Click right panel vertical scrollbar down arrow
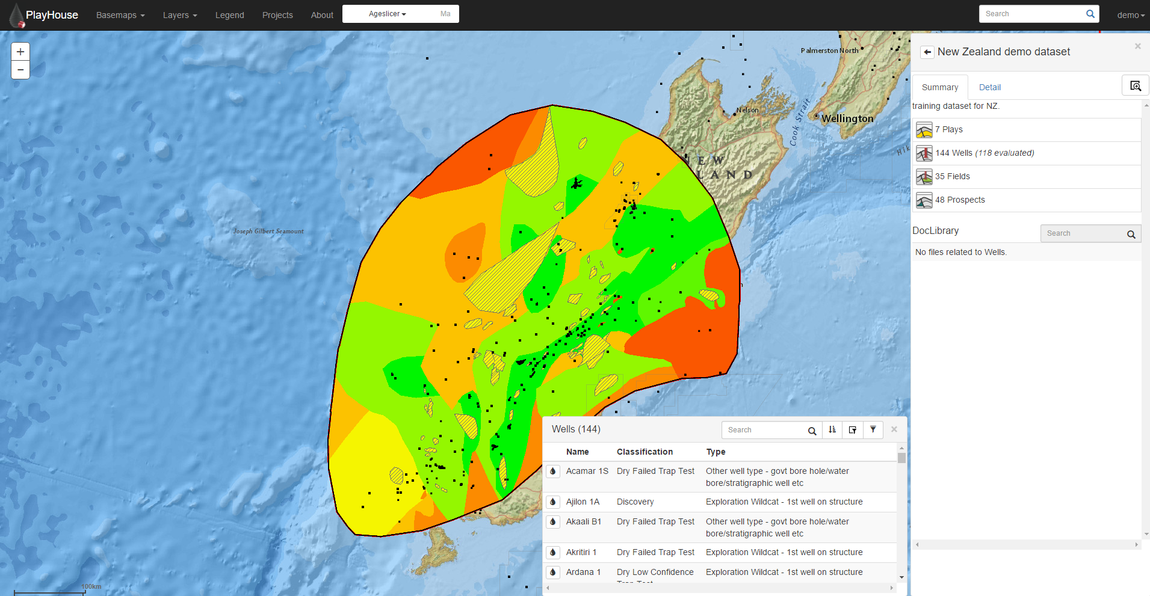 click(x=1146, y=534)
